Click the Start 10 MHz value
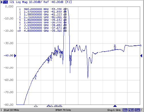This screenshot has height=112, width=144. click(x=11, y=110)
